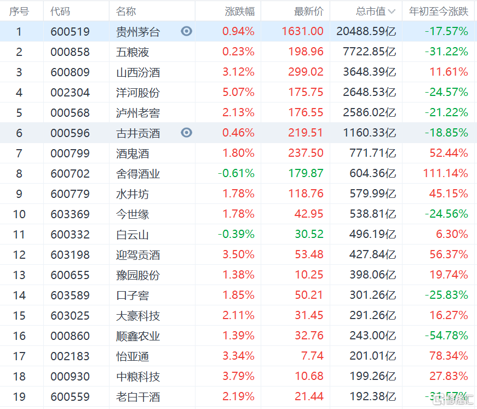Image resolution: width=477 pixels, height=409 pixels.
Task: Select stock name 口子窖
Action: click(x=133, y=296)
